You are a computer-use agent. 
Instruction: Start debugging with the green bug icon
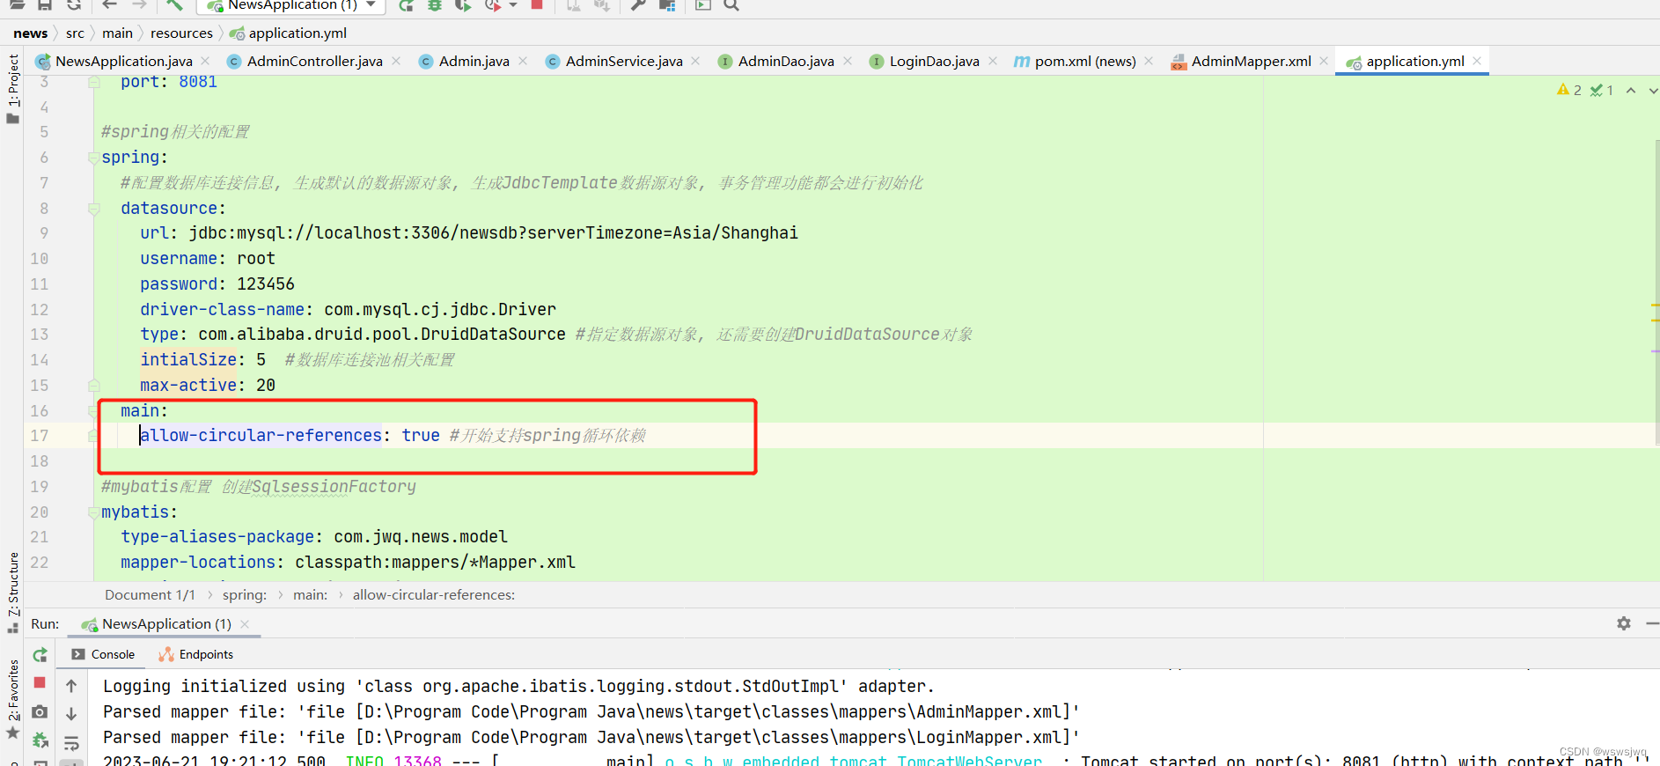[435, 5]
